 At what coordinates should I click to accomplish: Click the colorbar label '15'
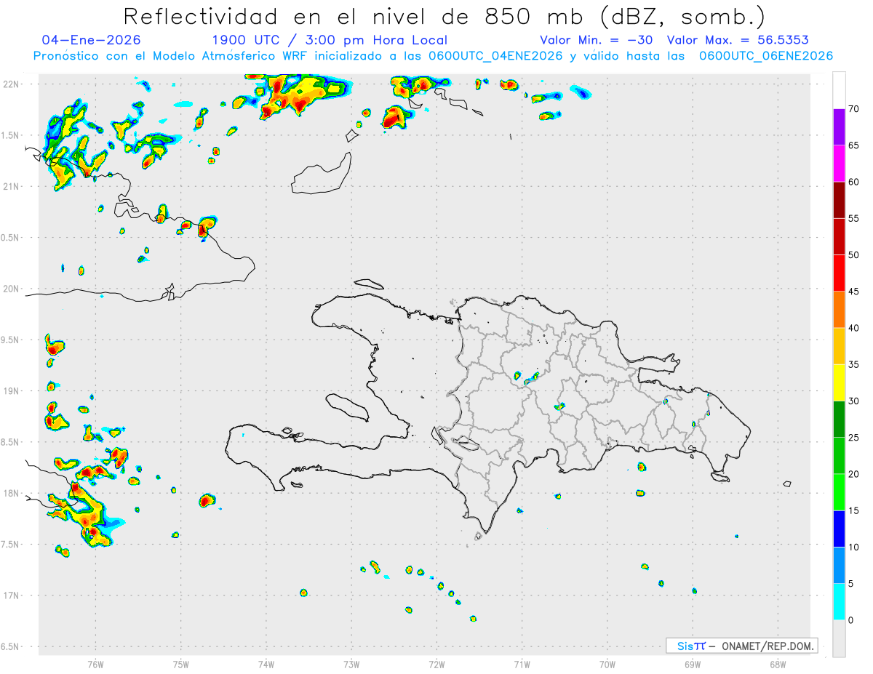point(854,510)
